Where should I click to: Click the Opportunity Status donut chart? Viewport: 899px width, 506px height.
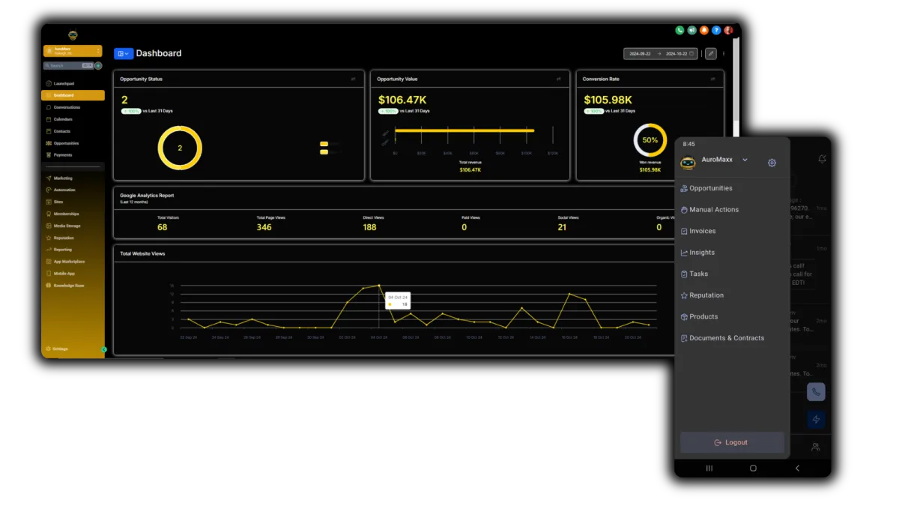coord(180,148)
